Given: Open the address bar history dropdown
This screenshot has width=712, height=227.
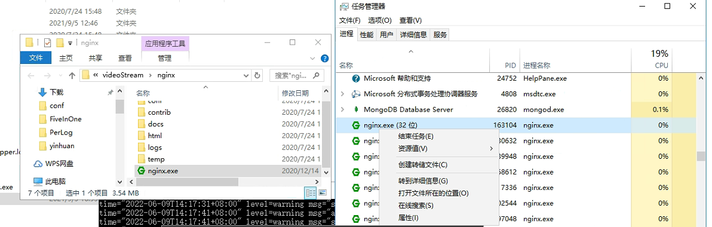Looking at the screenshot, I should [x=246, y=75].
